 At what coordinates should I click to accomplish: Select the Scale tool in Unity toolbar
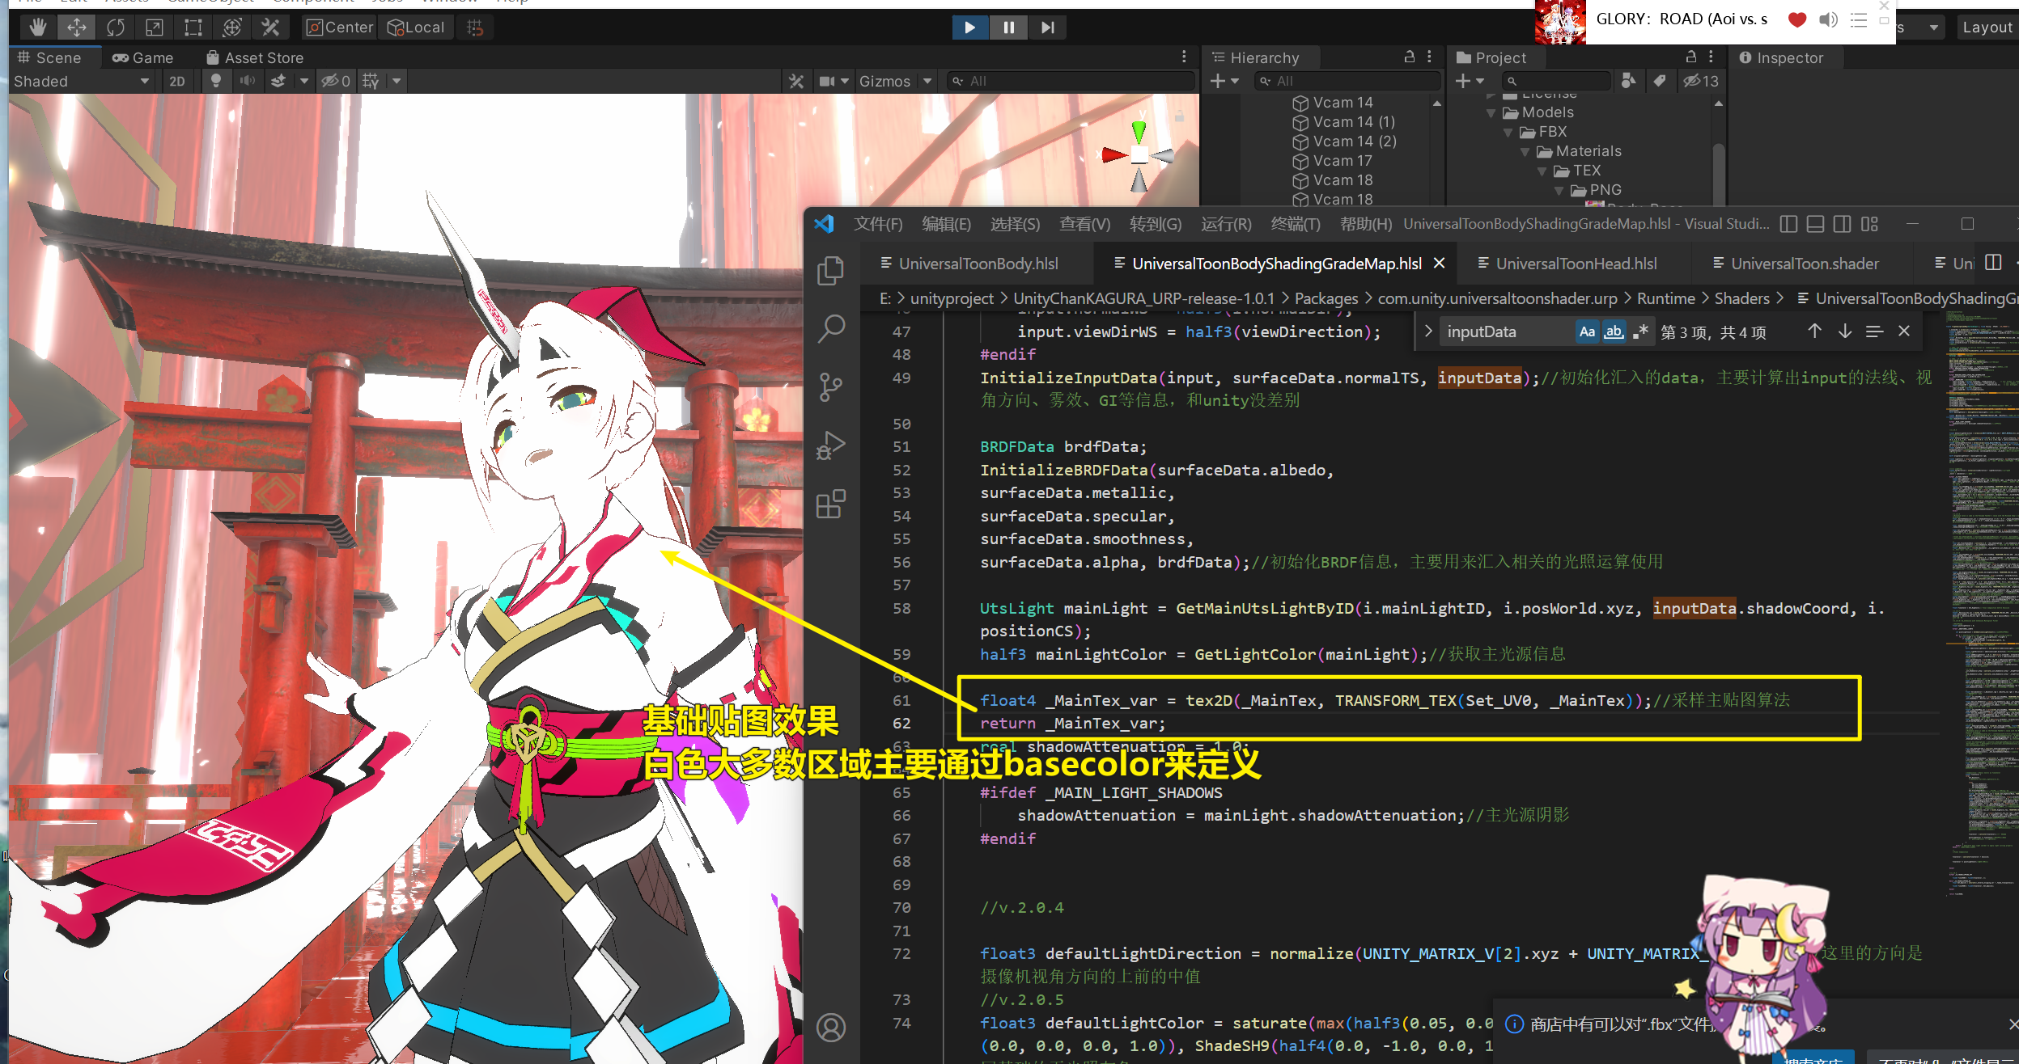154,27
